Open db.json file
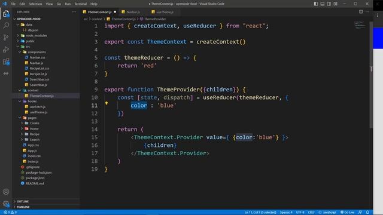The image size is (383, 215). (33, 30)
